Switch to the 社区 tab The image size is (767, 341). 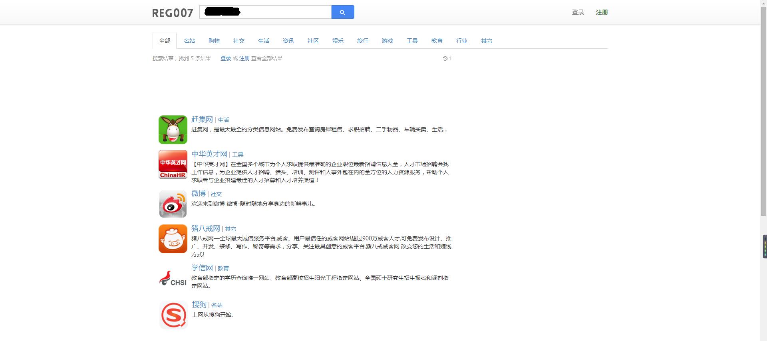click(313, 41)
